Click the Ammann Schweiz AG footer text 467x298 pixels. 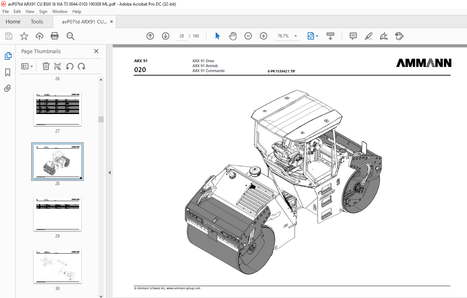click(167, 289)
